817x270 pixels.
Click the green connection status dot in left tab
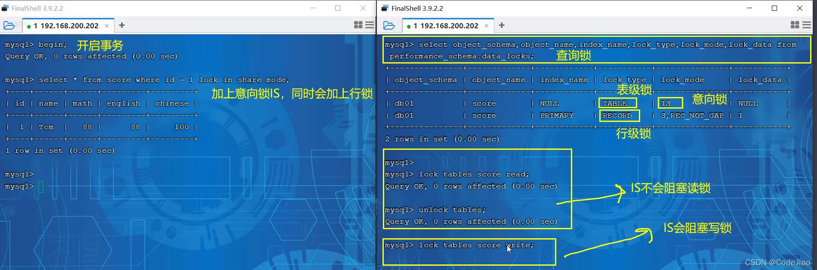29,26
